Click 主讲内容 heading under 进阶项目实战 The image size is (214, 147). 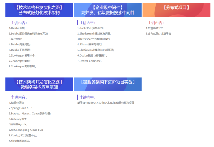click(87, 97)
